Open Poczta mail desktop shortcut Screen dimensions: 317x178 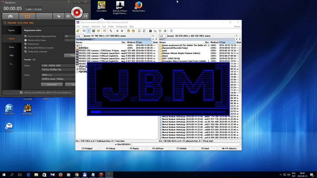pyautogui.click(x=9, y=127)
